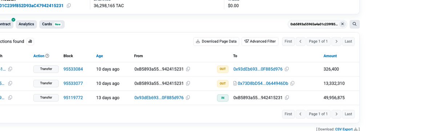The width and height of the screenshot is (436, 131).
Task: Open To address 0x93dEb693...0F885d976
Action: (258, 69)
